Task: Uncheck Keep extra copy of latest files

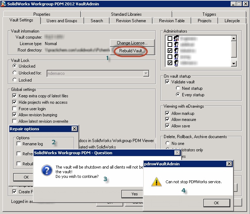Action: [15, 96]
